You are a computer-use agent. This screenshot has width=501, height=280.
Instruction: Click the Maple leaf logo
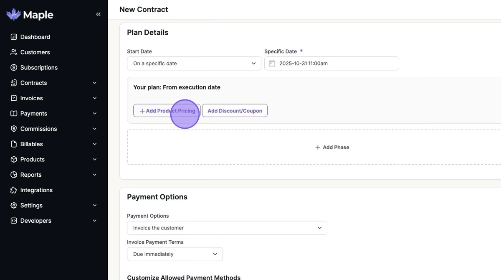(x=14, y=15)
